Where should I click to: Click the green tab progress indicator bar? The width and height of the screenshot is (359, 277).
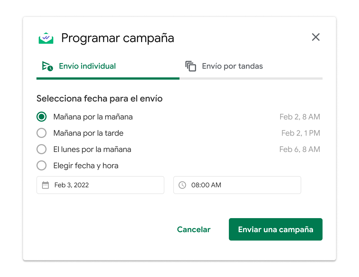[x=108, y=79]
